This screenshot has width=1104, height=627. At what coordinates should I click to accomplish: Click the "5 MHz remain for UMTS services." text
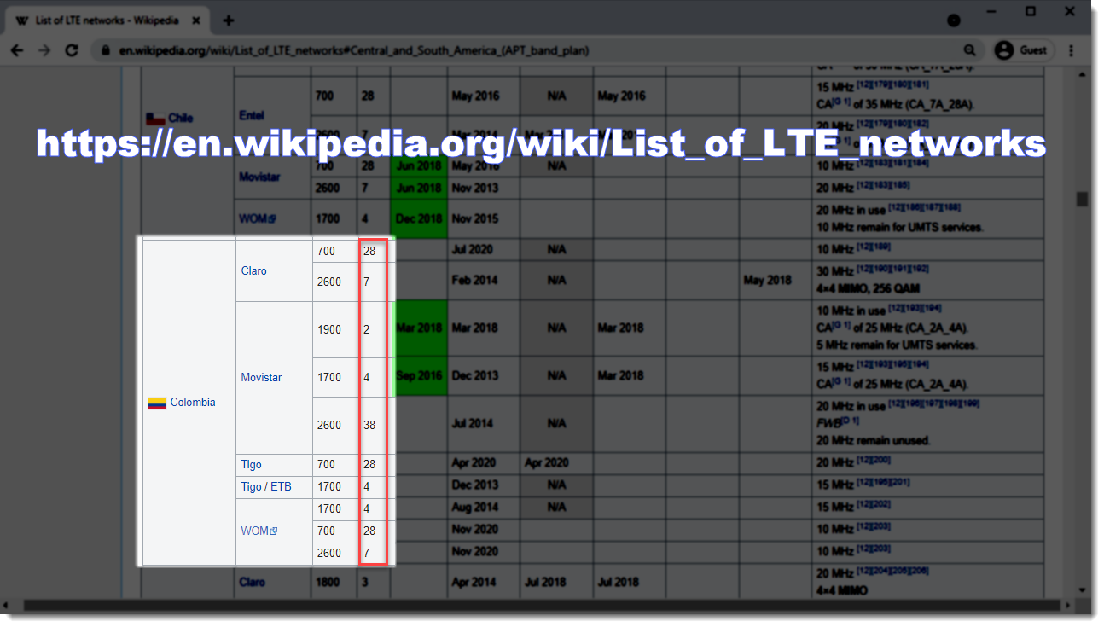(x=897, y=345)
